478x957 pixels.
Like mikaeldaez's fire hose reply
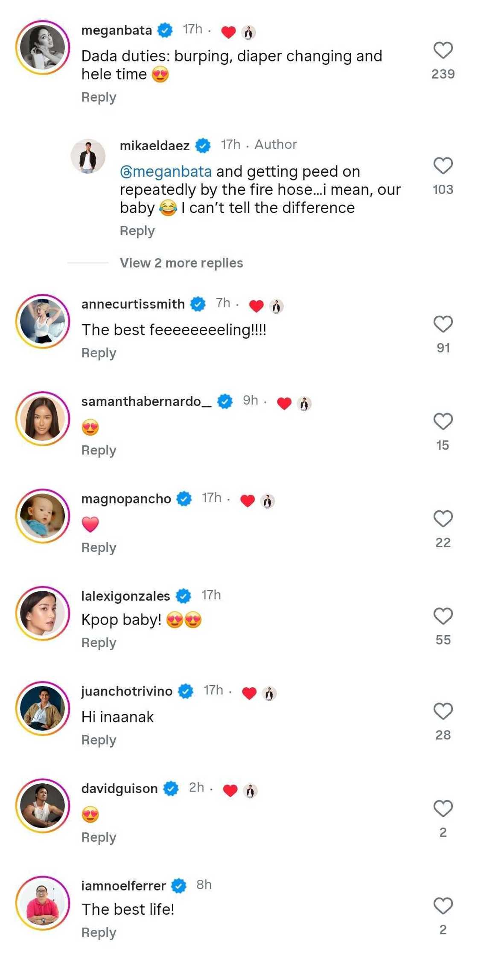click(443, 166)
